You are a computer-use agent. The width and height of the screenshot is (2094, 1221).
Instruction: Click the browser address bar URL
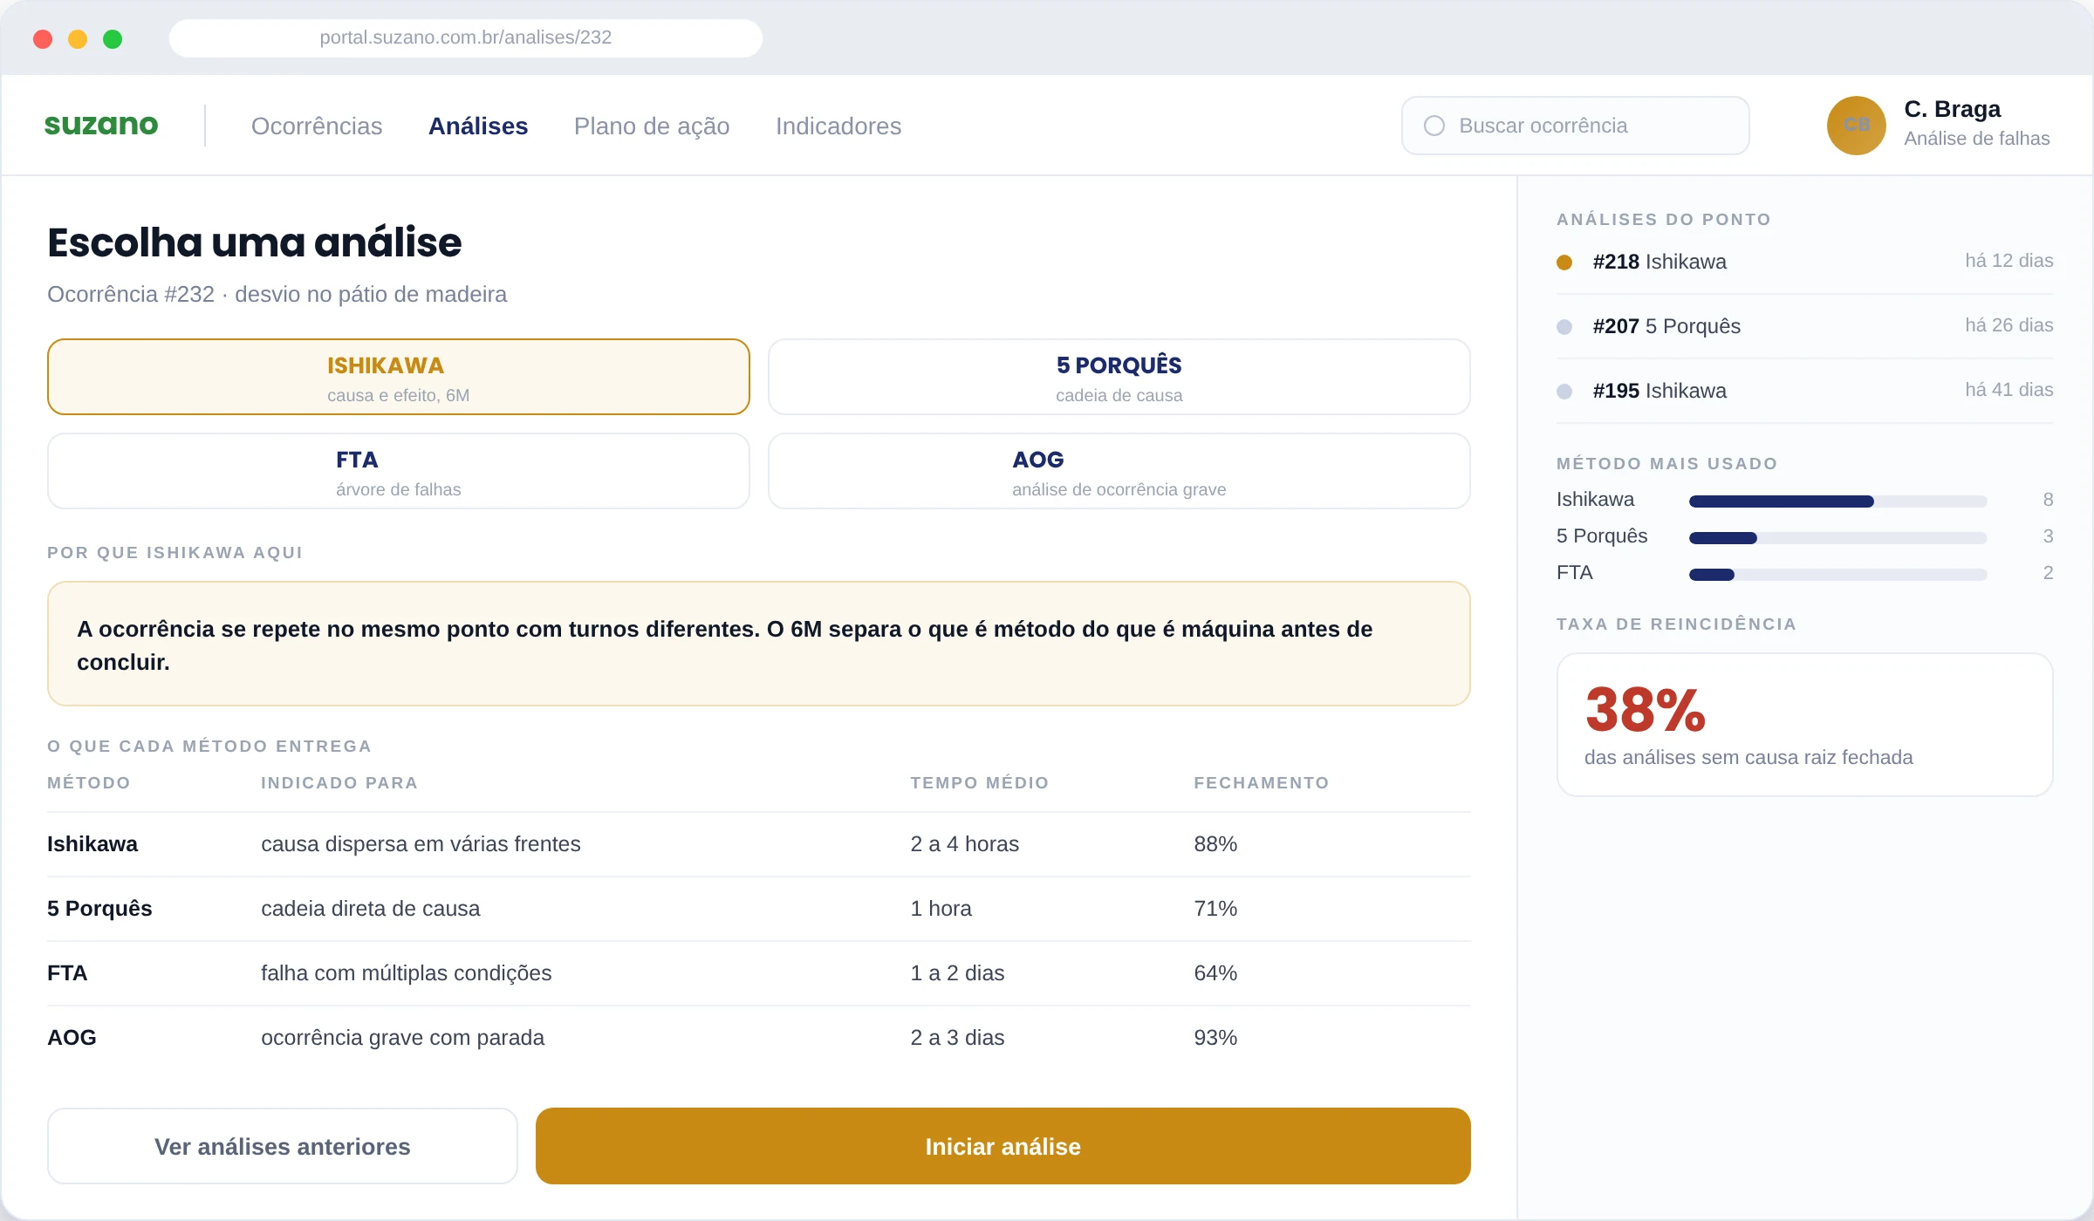coord(465,38)
